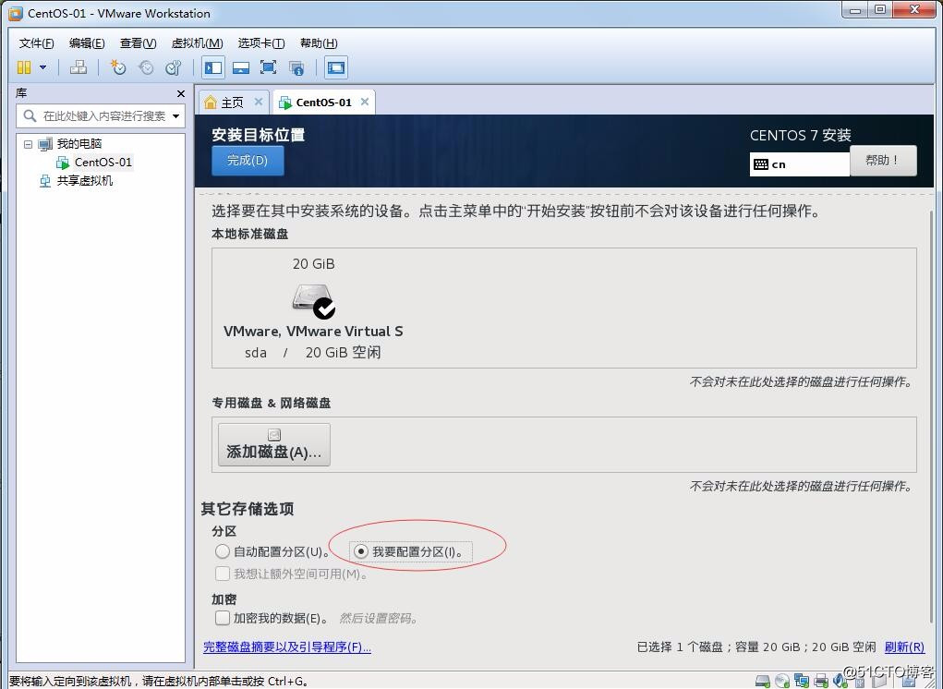The width and height of the screenshot is (943, 689).
Task: Click the 帮助! button
Action: click(883, 161)
